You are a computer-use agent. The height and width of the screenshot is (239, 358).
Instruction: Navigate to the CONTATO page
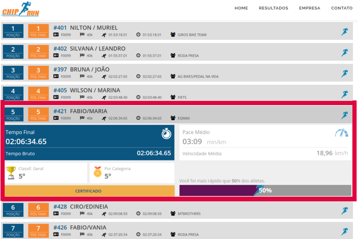click(342, 8)
